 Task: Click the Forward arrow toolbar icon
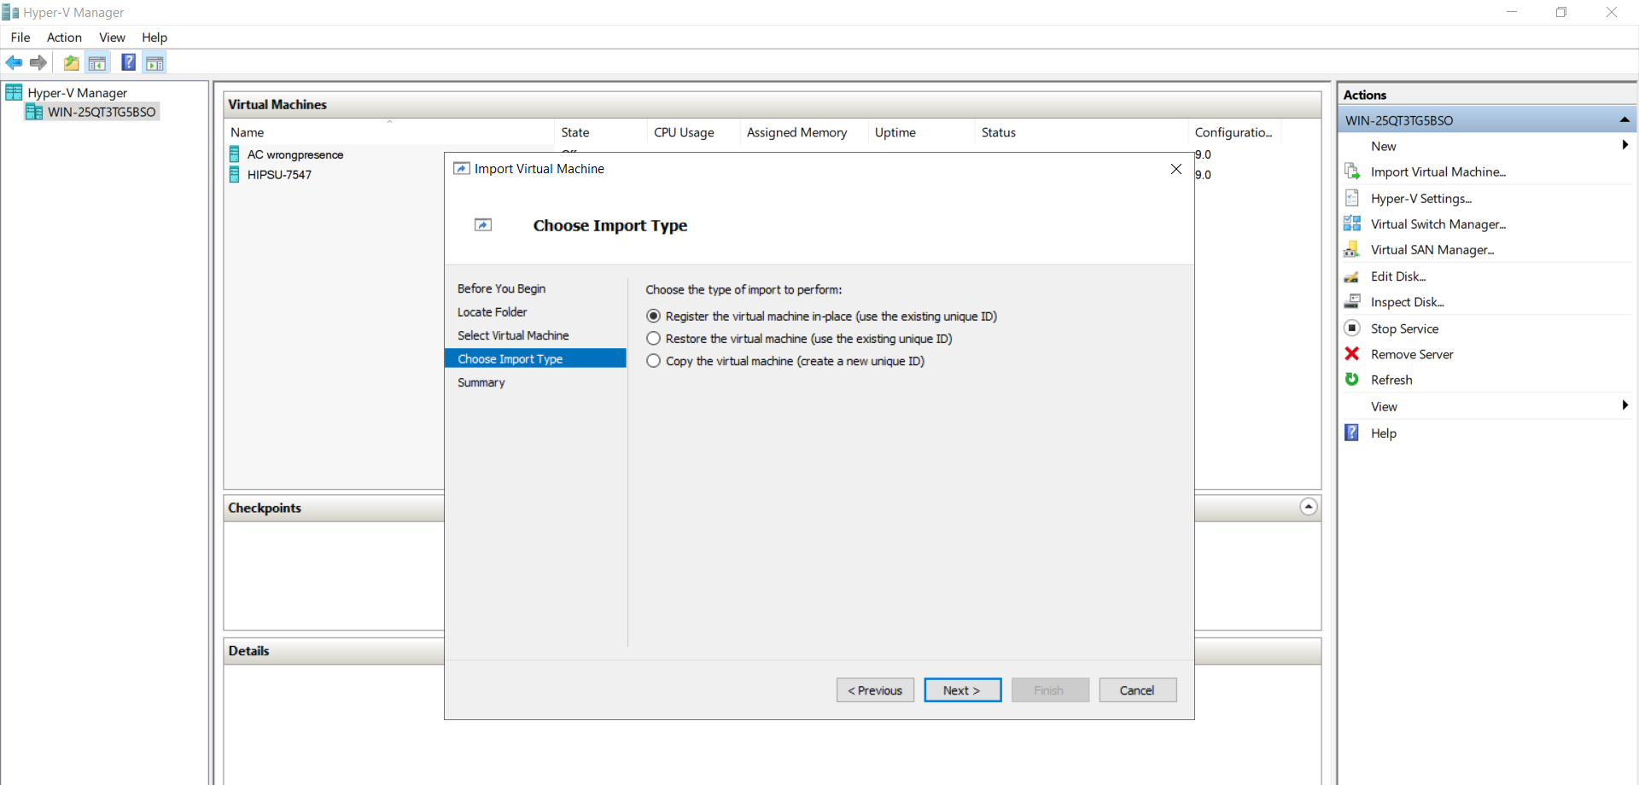point(38,62)
